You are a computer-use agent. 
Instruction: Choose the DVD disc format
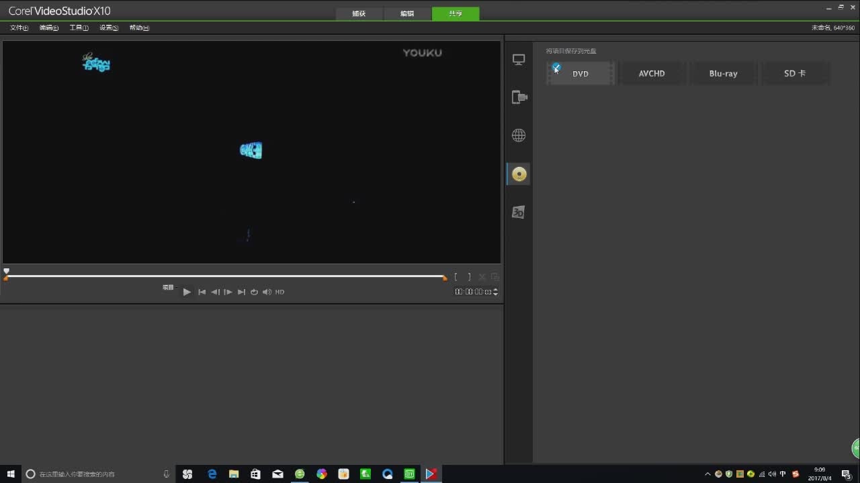pyautogui.click(x=580, y=74)
